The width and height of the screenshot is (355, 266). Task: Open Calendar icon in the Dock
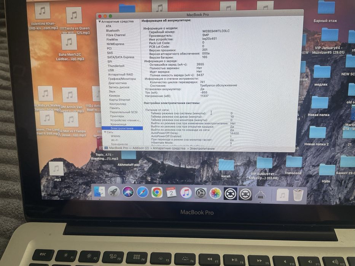(171, 193)
